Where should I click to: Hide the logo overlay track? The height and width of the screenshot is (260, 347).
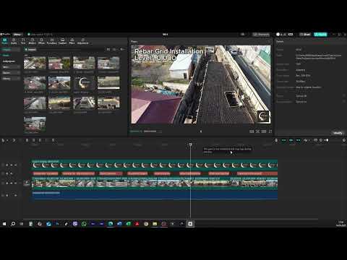pyautogui.click(x=12, y=165)
